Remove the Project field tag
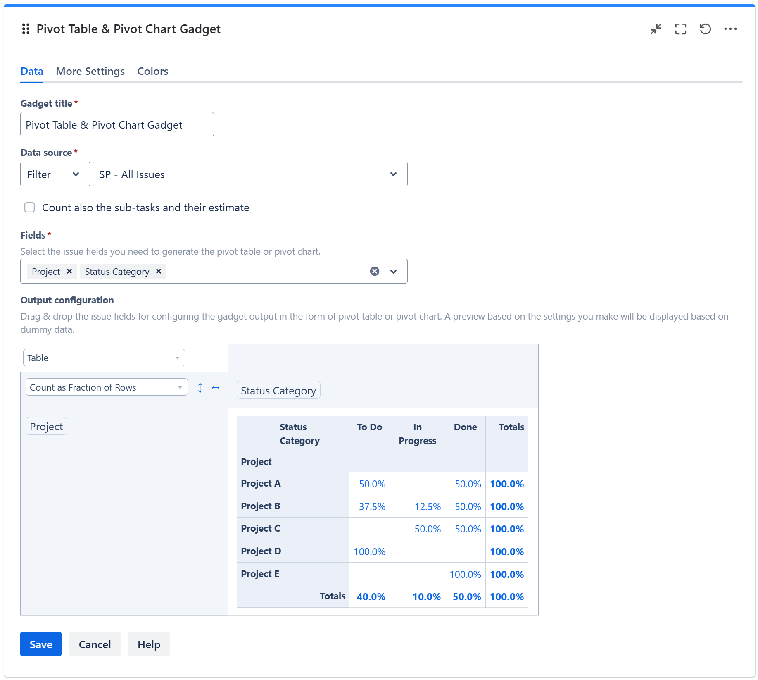758x680 pixels. (69, 271)
